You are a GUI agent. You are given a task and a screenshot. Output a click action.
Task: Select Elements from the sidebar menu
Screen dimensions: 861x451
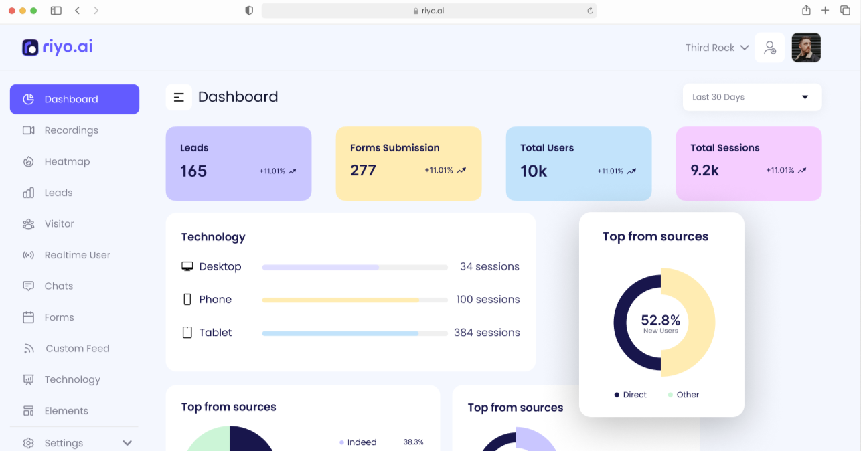(66, 411)
